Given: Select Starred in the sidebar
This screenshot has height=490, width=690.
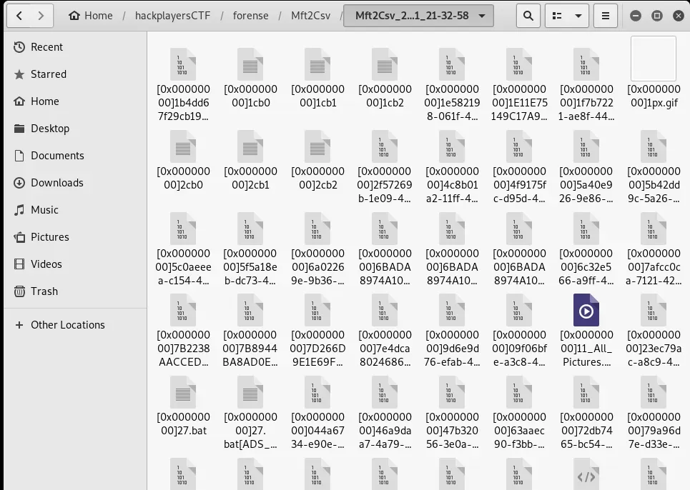Looking at the screenshot, I should click(x=48, y=74).
